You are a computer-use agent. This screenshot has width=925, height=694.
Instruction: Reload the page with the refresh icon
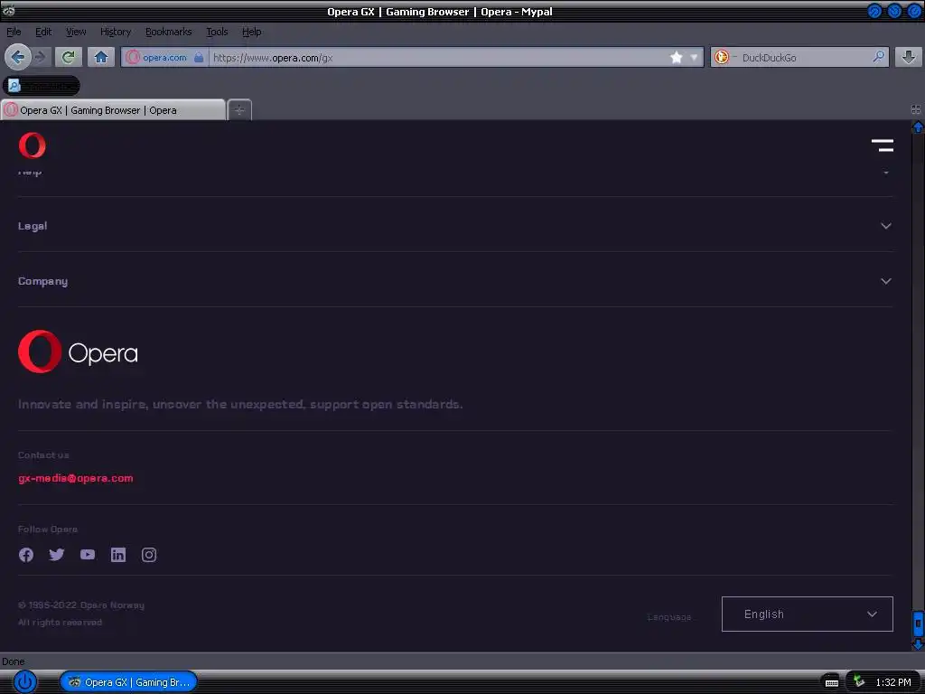click(69, 57)
